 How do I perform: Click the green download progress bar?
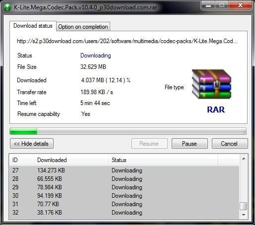pos(128,131)
